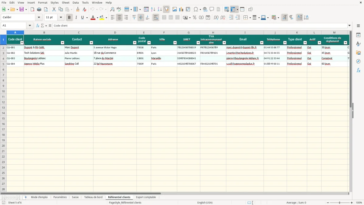Activate Clone Formatting paintbrush
Image resolution: width=364 pixels, height=205 pixels.
pyautogui.click(x=78, y=9)
